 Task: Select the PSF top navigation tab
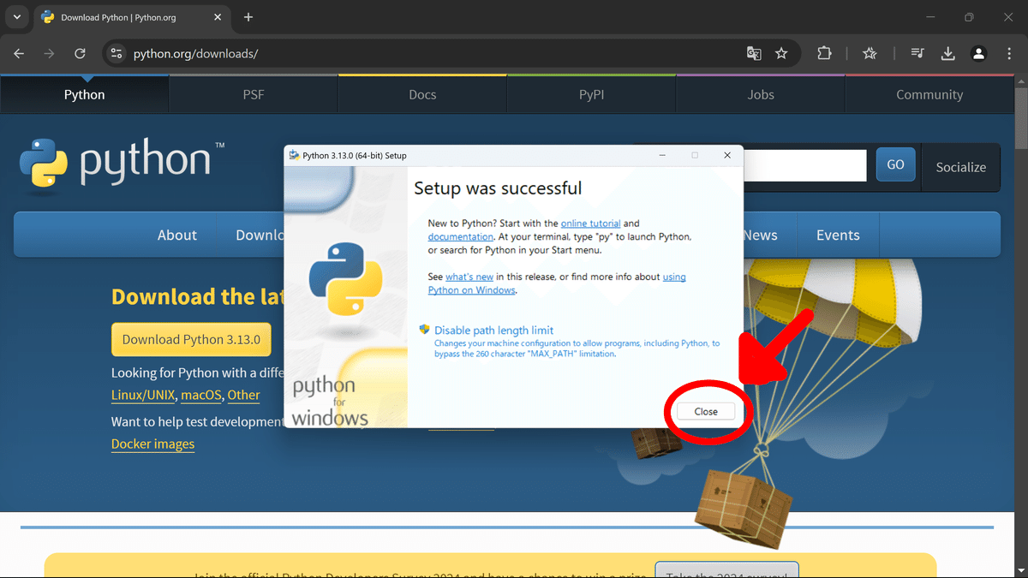(254, 94)
